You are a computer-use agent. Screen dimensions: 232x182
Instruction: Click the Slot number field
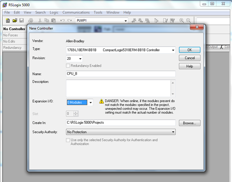(x=70, y=114)
